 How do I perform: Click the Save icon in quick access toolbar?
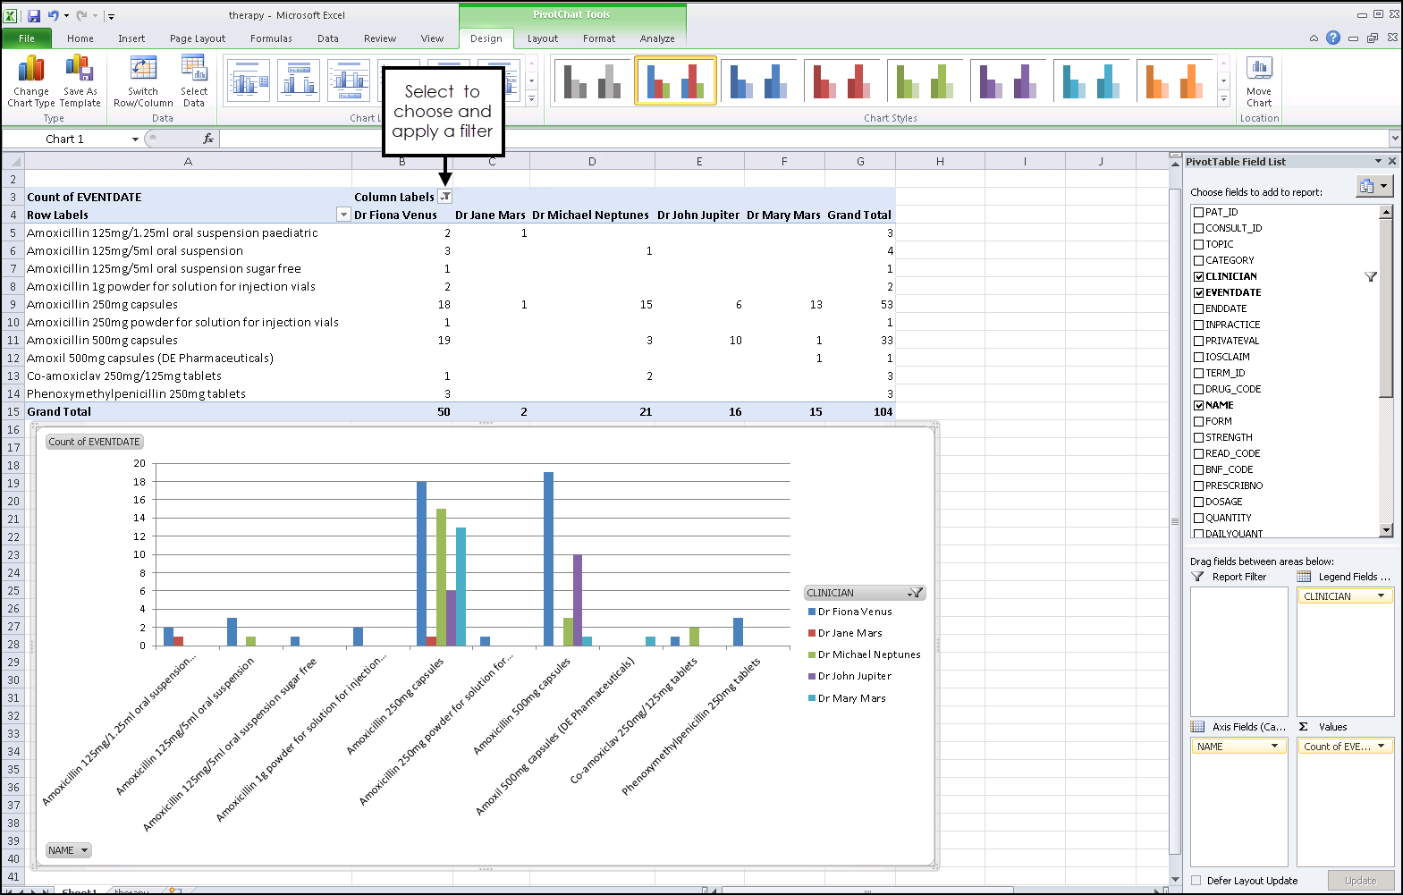point(34,15)
